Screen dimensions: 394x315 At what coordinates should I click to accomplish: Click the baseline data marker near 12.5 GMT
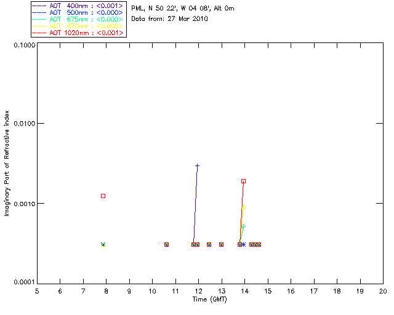coord(209,244)
